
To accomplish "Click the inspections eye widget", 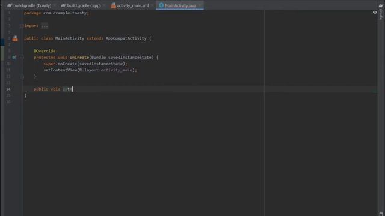I will (x=375, y=12).
